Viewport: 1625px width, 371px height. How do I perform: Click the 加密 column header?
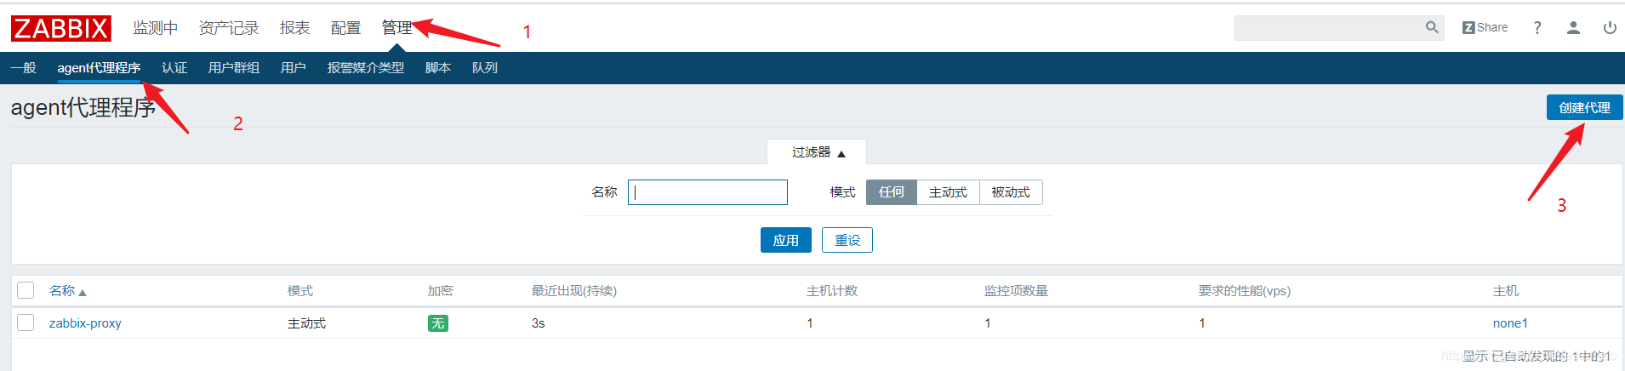441,291
